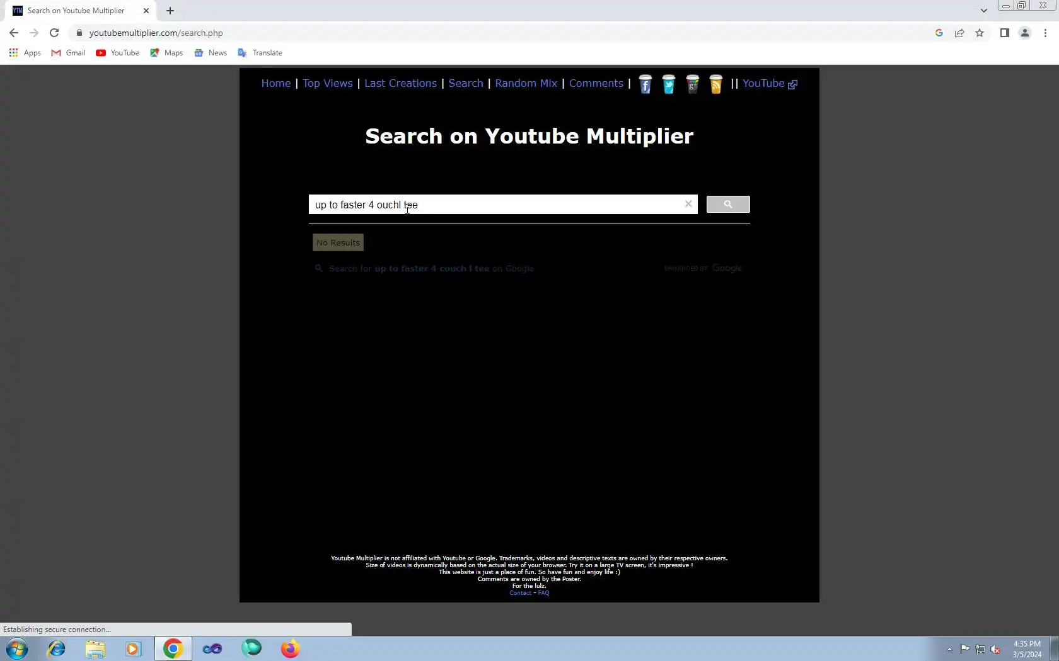Open Chrome's three-dot menu
Screen dimensions: 1059x661
[1045, 33]
